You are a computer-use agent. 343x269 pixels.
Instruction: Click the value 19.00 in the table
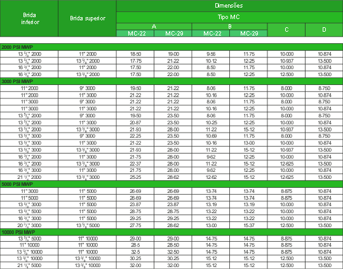(x=173, y=54)
